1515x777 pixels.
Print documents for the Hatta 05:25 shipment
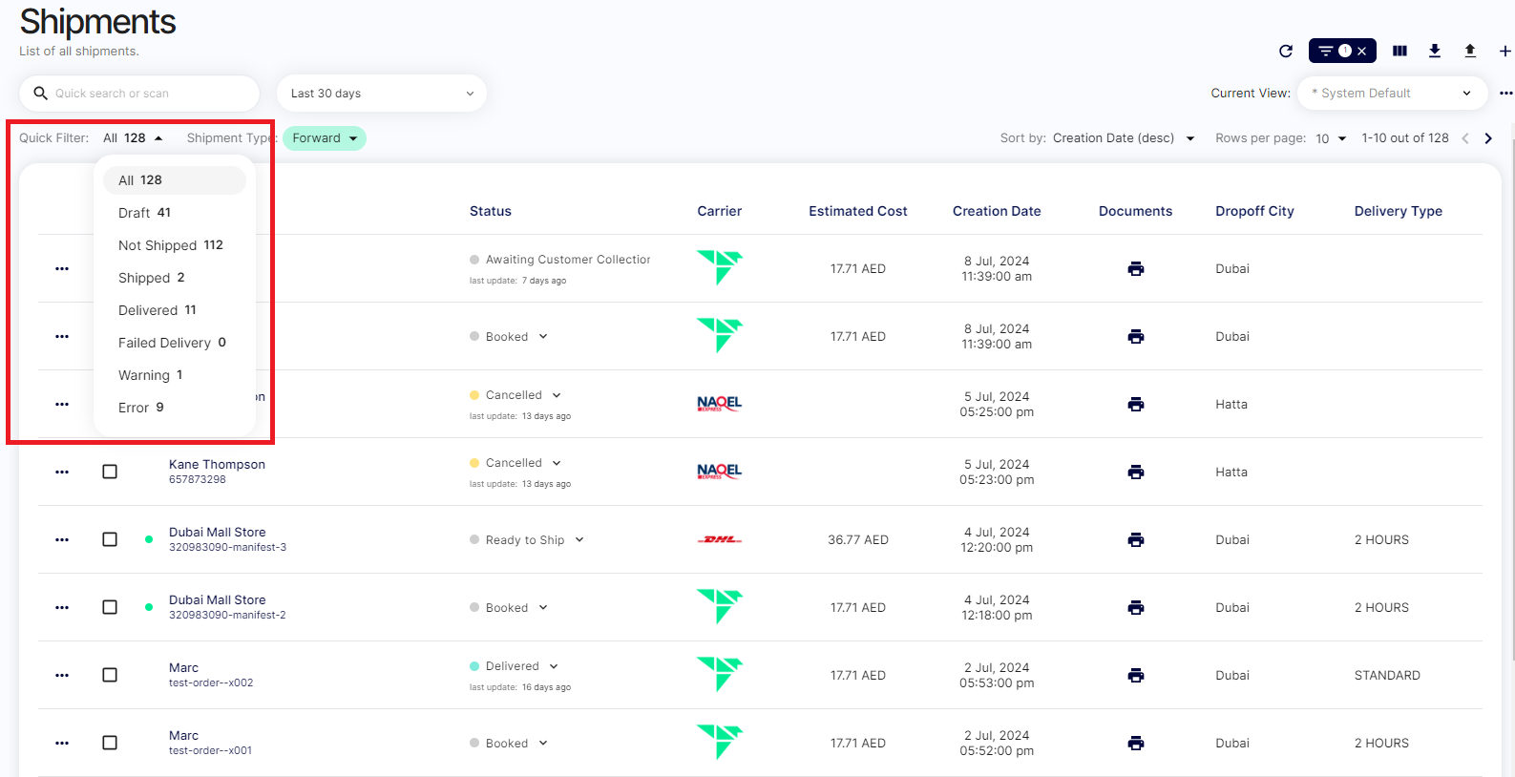coord(1135,404)
